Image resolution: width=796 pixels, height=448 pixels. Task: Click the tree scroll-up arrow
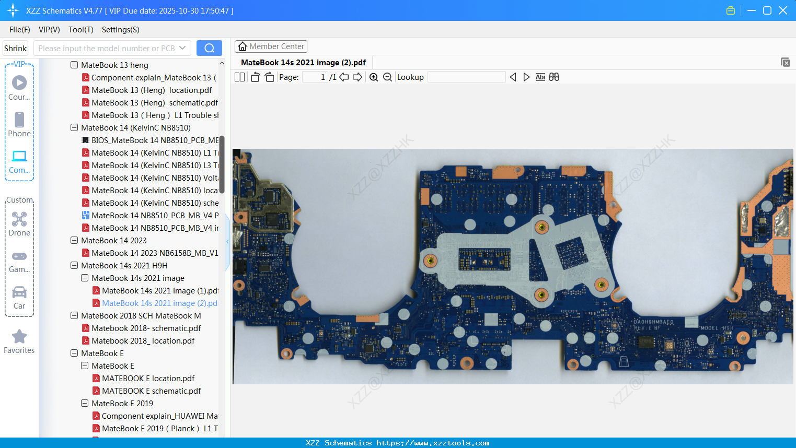(222, 63)
